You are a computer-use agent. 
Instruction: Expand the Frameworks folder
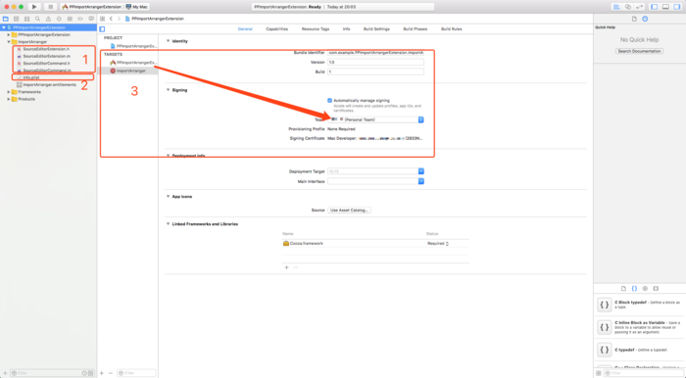(x=8, y=92)
